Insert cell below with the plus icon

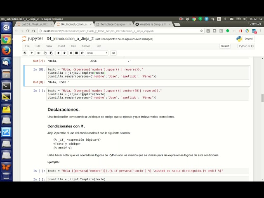coord(32,53)
